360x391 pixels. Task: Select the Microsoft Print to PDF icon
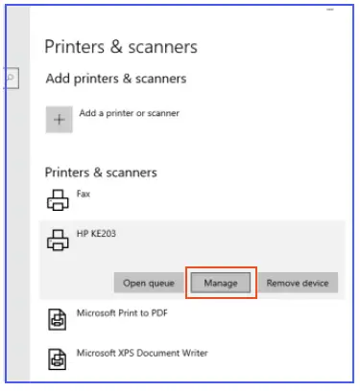58,319
